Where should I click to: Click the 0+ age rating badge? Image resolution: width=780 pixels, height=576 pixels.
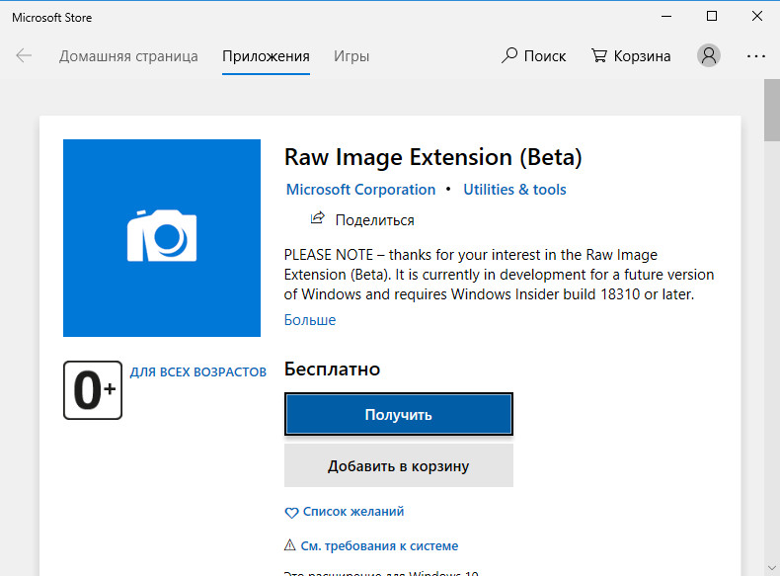(93, 390)
